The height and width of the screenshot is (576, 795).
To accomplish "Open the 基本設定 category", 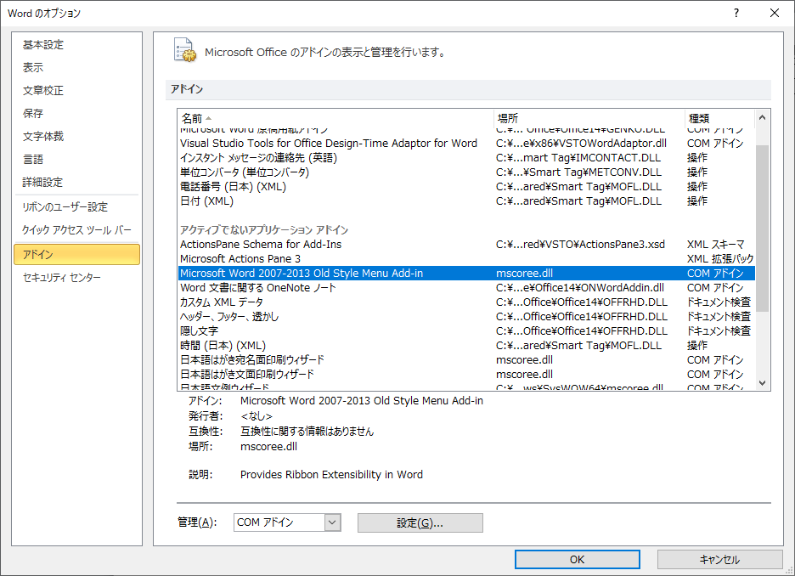I will click(x=76, y=45).
